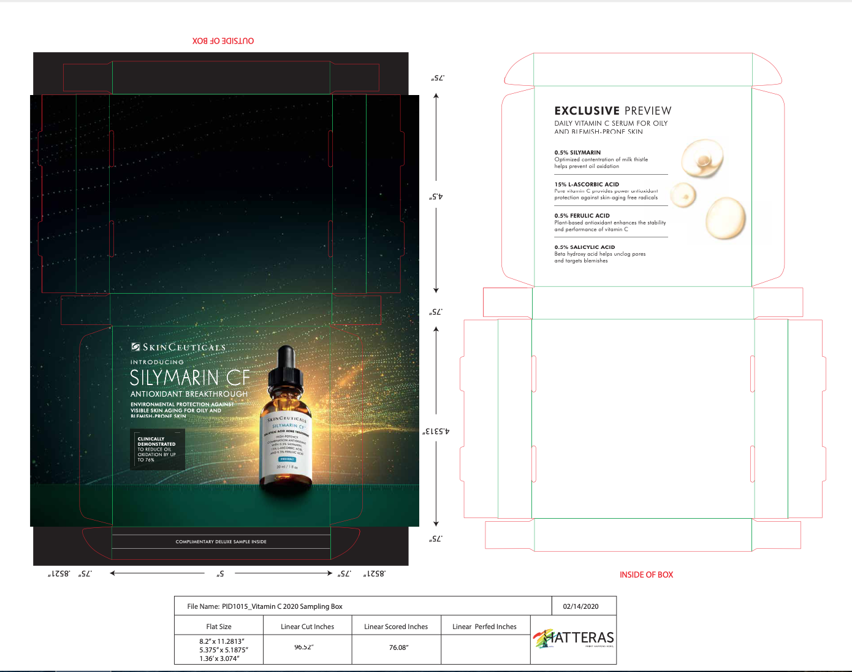
Task: Click the 'Linear Scored Inches' column header
Action: pyautogui.click(x=396, y=627)
